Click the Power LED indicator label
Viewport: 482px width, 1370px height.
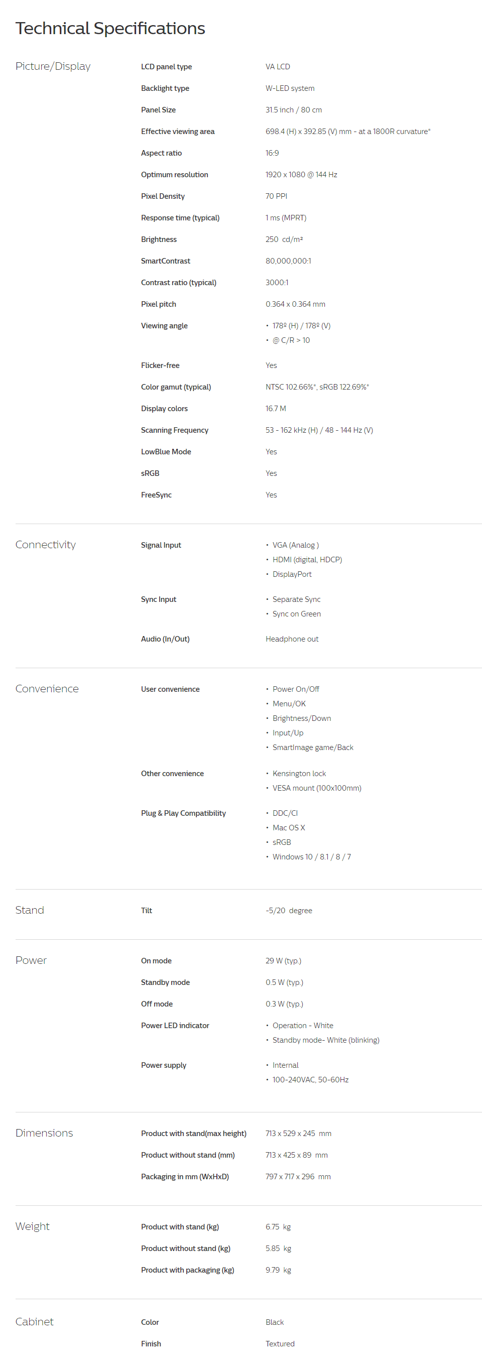(x=175, y=1026)
